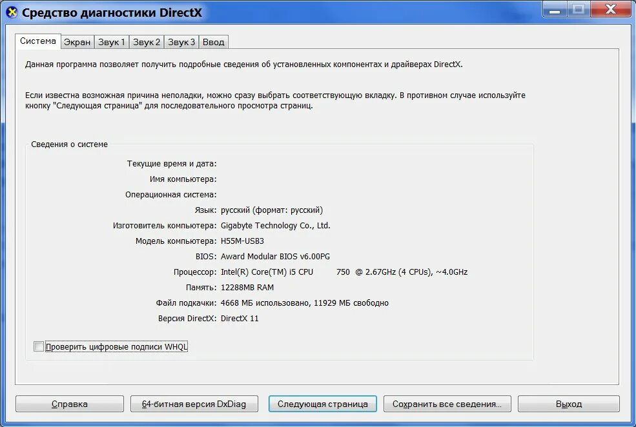636x427 pixels.
Task: Click the Файл подкачки label
Action: [186, 303]
